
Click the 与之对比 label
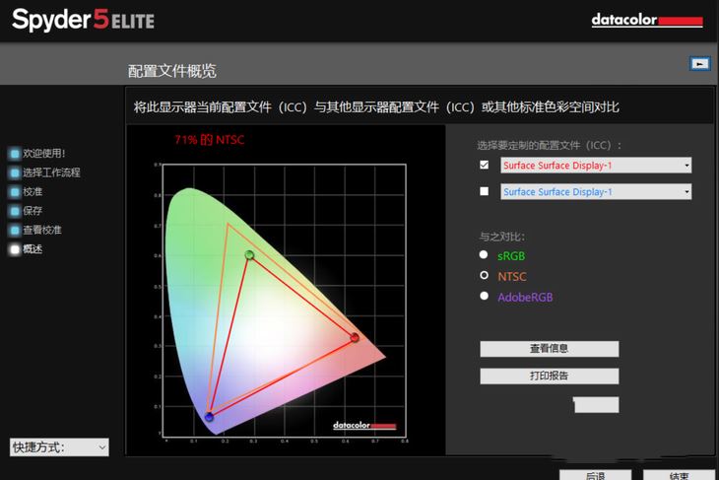coord(502,237)
